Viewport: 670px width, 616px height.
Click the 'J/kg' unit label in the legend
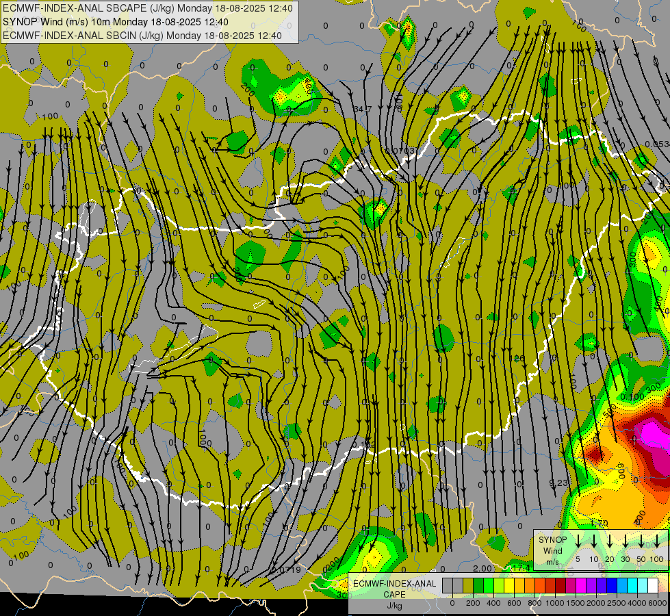coord(394,606)
